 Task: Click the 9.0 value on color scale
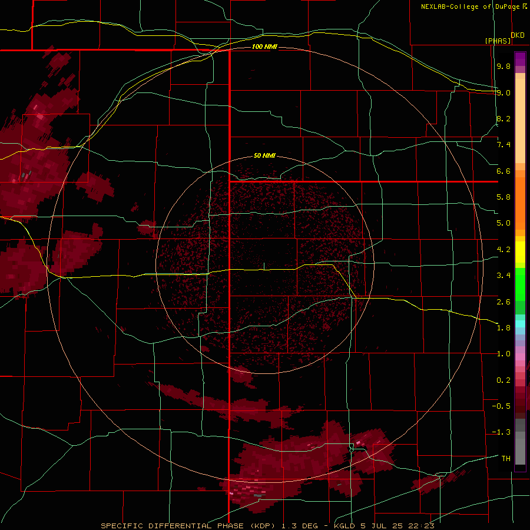[503, 92]
